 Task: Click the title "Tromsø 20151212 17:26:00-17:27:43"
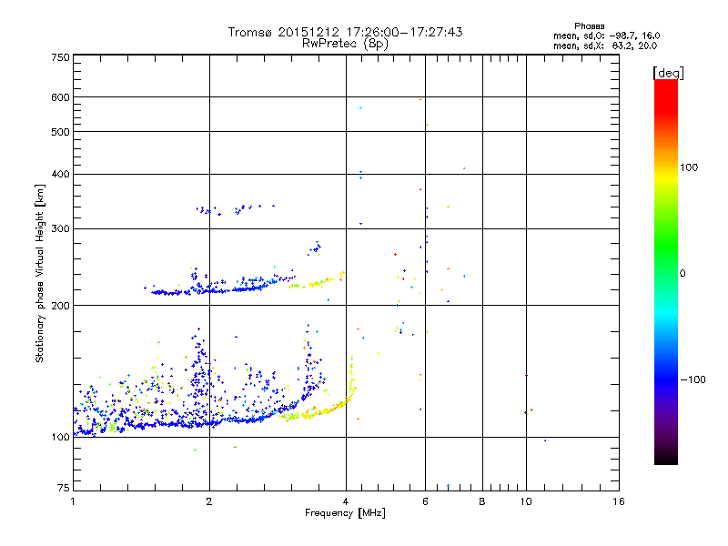click(345, 32)
